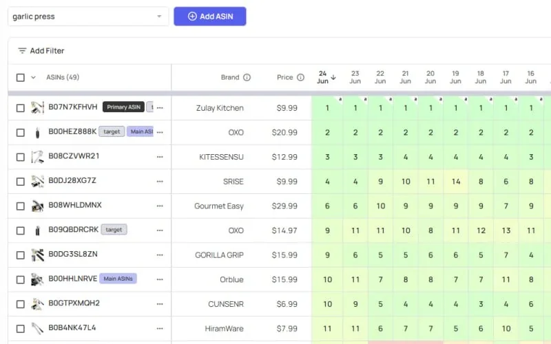The image size is (551, 344).
Task: Select the 20 Jun column header
Action: point(430,77)
